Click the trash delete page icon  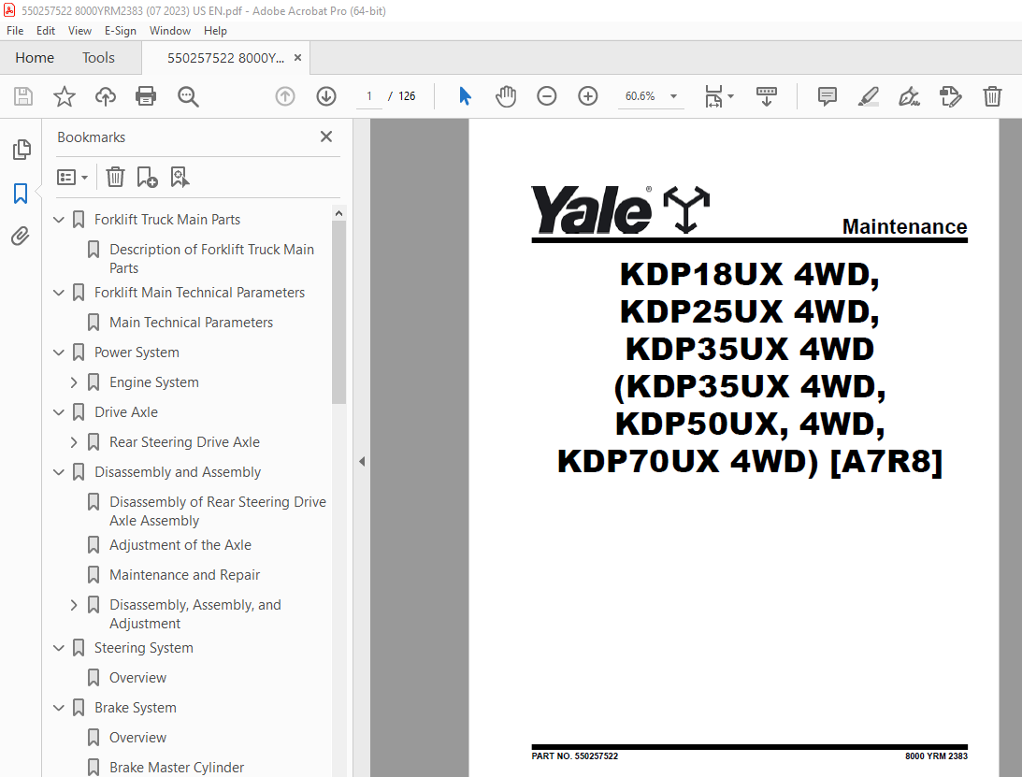992,96
